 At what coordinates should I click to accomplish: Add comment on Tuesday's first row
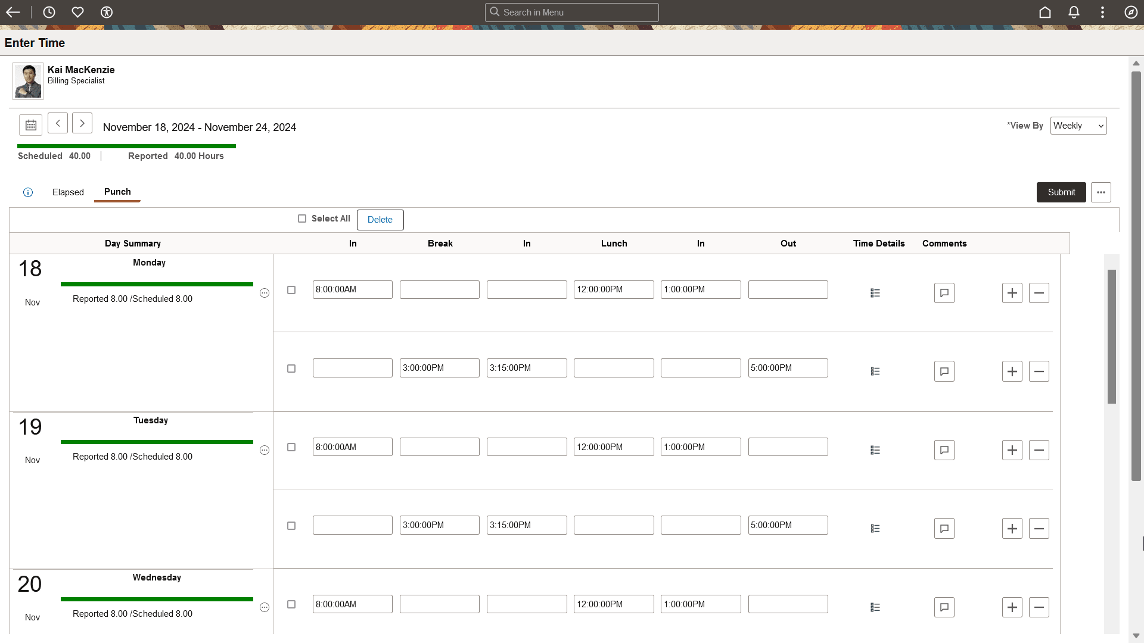click(x=944, y=450)
